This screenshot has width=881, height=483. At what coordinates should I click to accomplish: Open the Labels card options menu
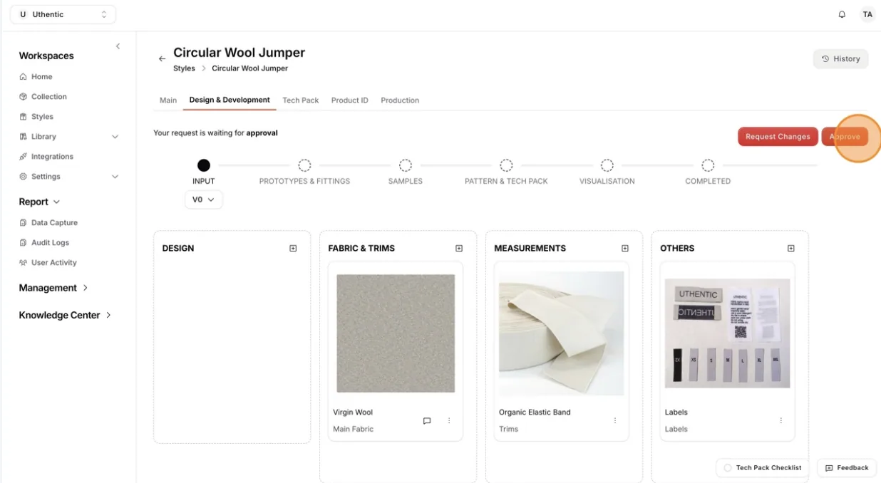coord(781,421)
